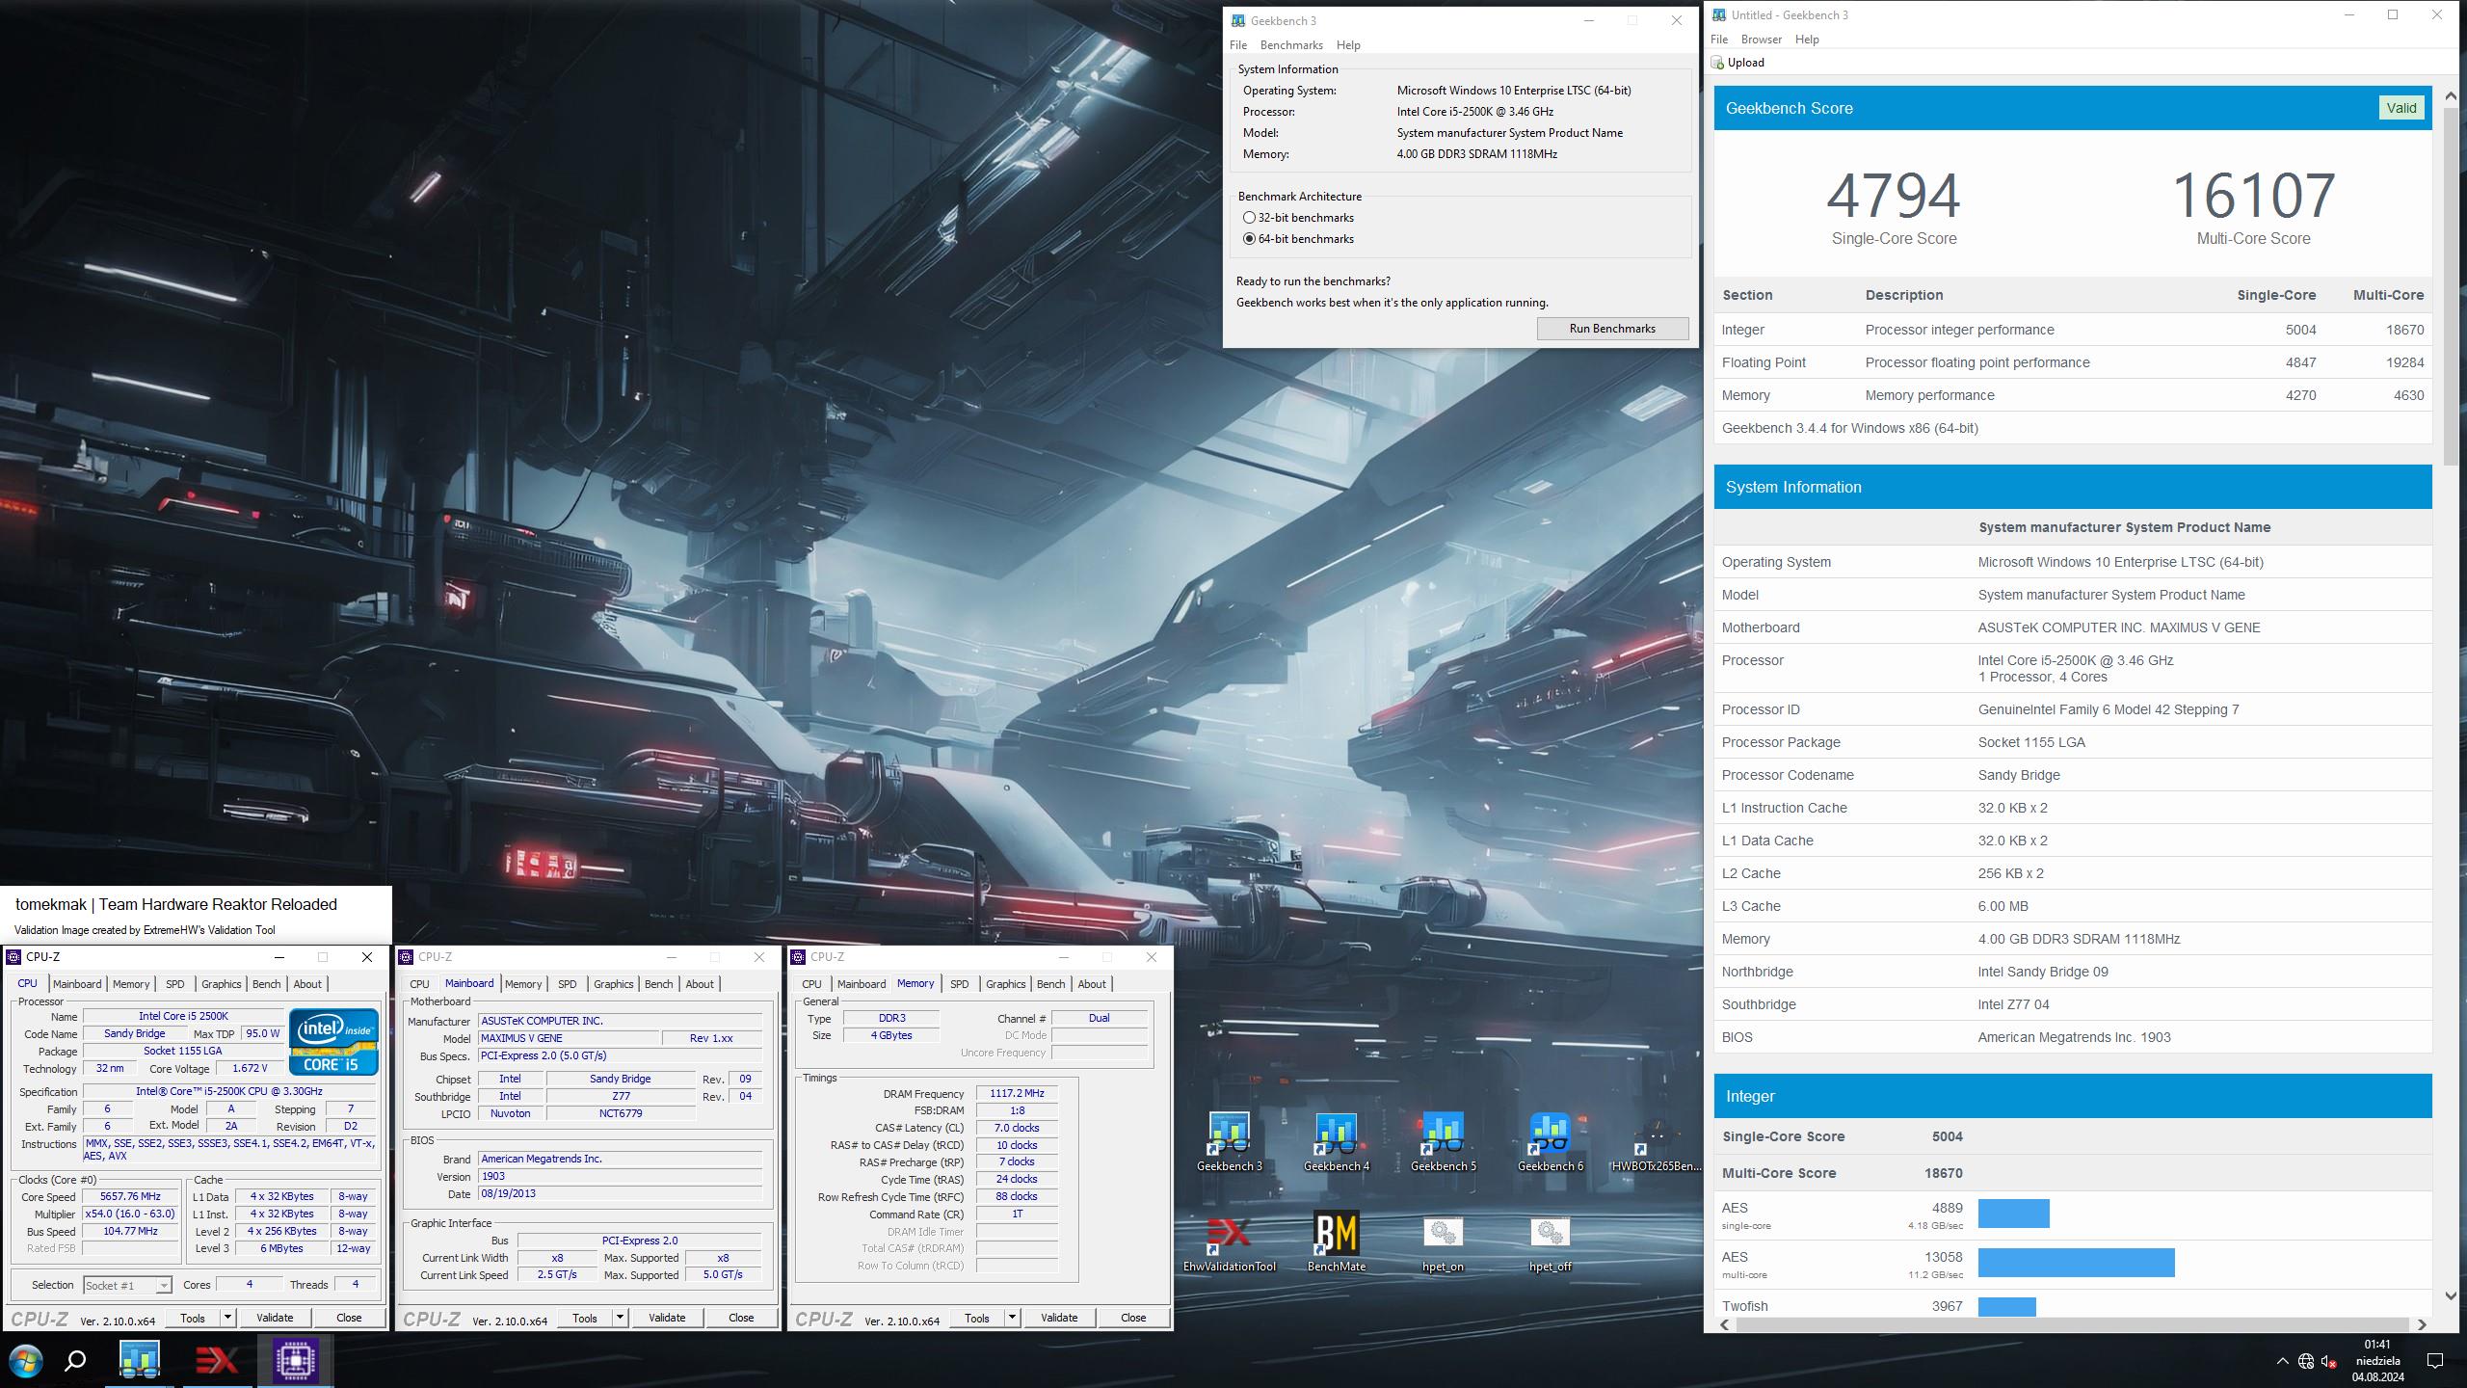Open the notification center icon
The image size is (2467, 1388).
[x=2435, y=1361]
